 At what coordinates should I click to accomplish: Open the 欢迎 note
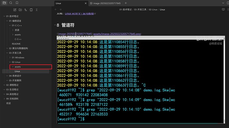[8, 103]
